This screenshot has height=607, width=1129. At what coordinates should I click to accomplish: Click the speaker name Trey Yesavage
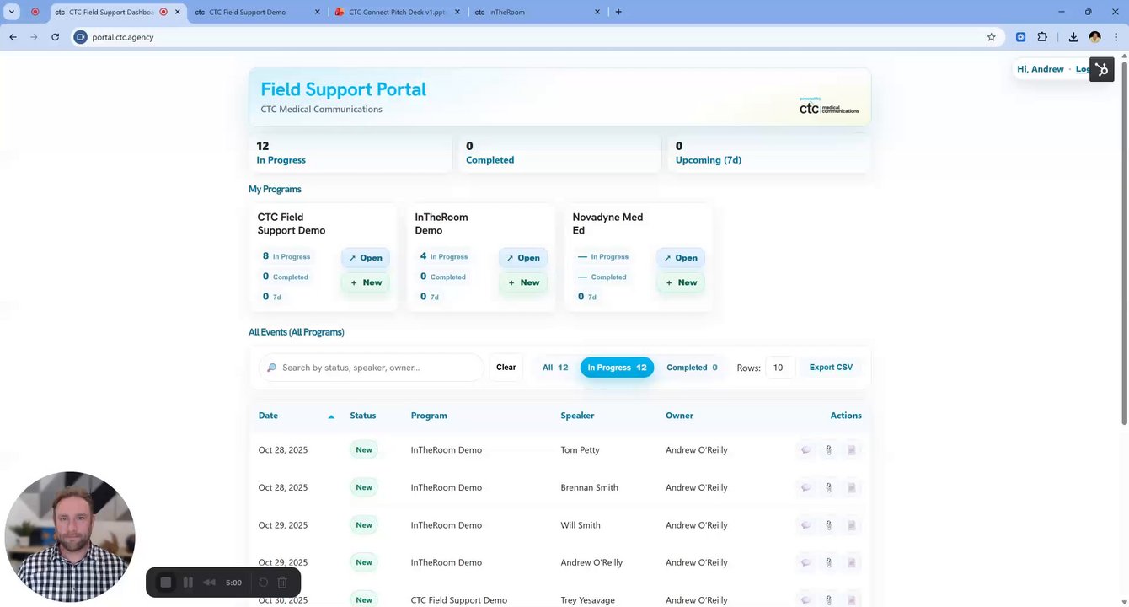pos(587,600)
